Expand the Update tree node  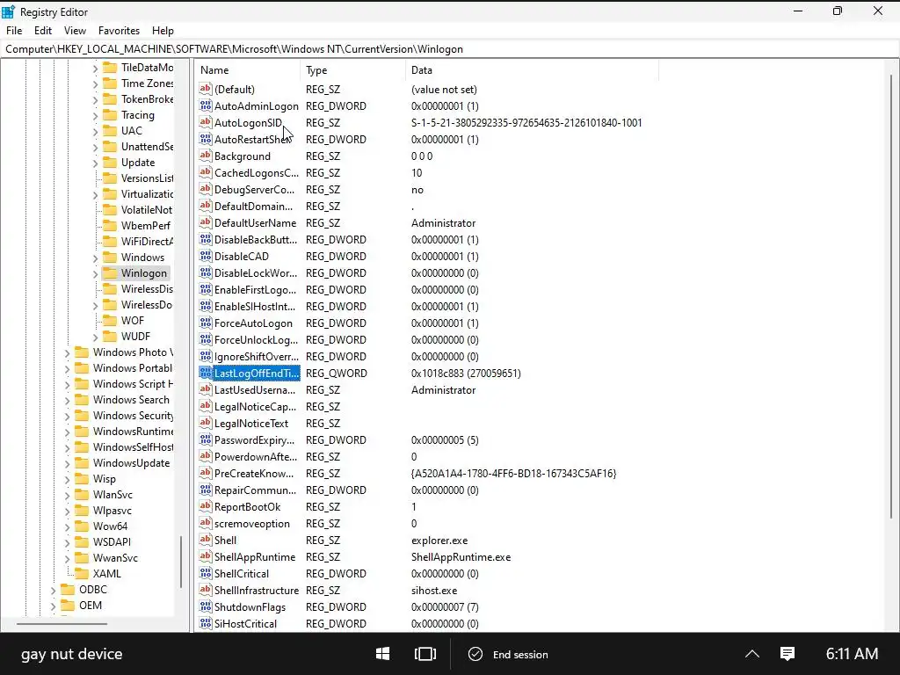pos(95,163)
